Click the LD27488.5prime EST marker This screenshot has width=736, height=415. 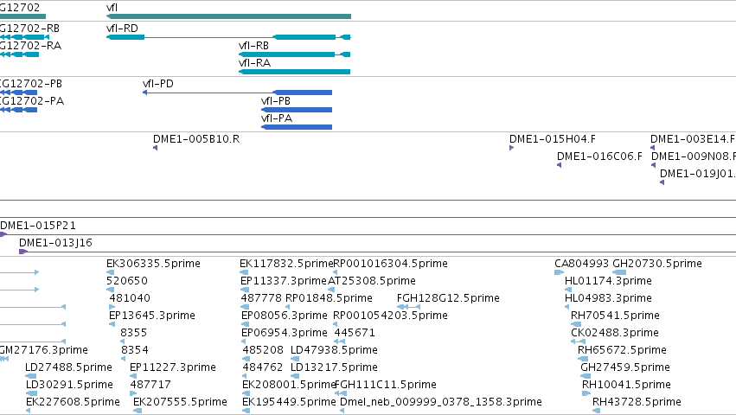pyautogui.click(x=31, y=376)
